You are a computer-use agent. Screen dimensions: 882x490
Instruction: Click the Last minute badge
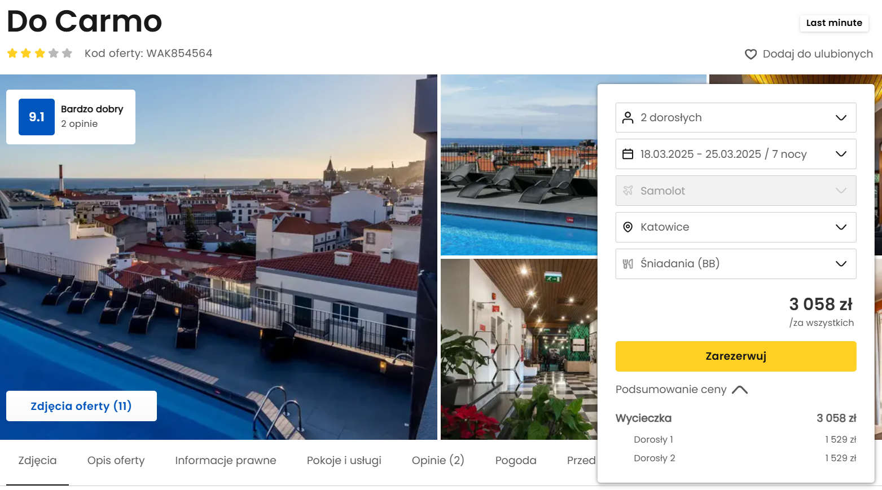[x=834, y=23]
